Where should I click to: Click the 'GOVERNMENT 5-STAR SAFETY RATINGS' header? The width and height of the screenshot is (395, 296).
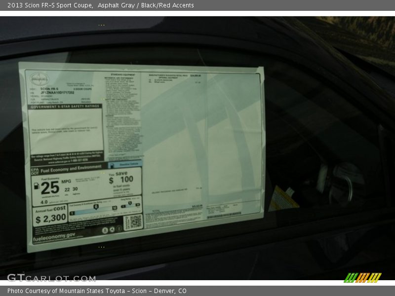coord(65,107)
